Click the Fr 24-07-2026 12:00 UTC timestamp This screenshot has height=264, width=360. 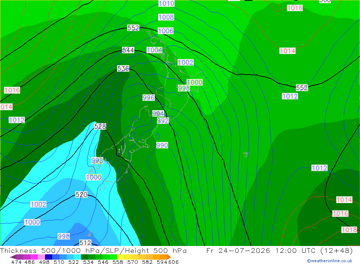279,251
